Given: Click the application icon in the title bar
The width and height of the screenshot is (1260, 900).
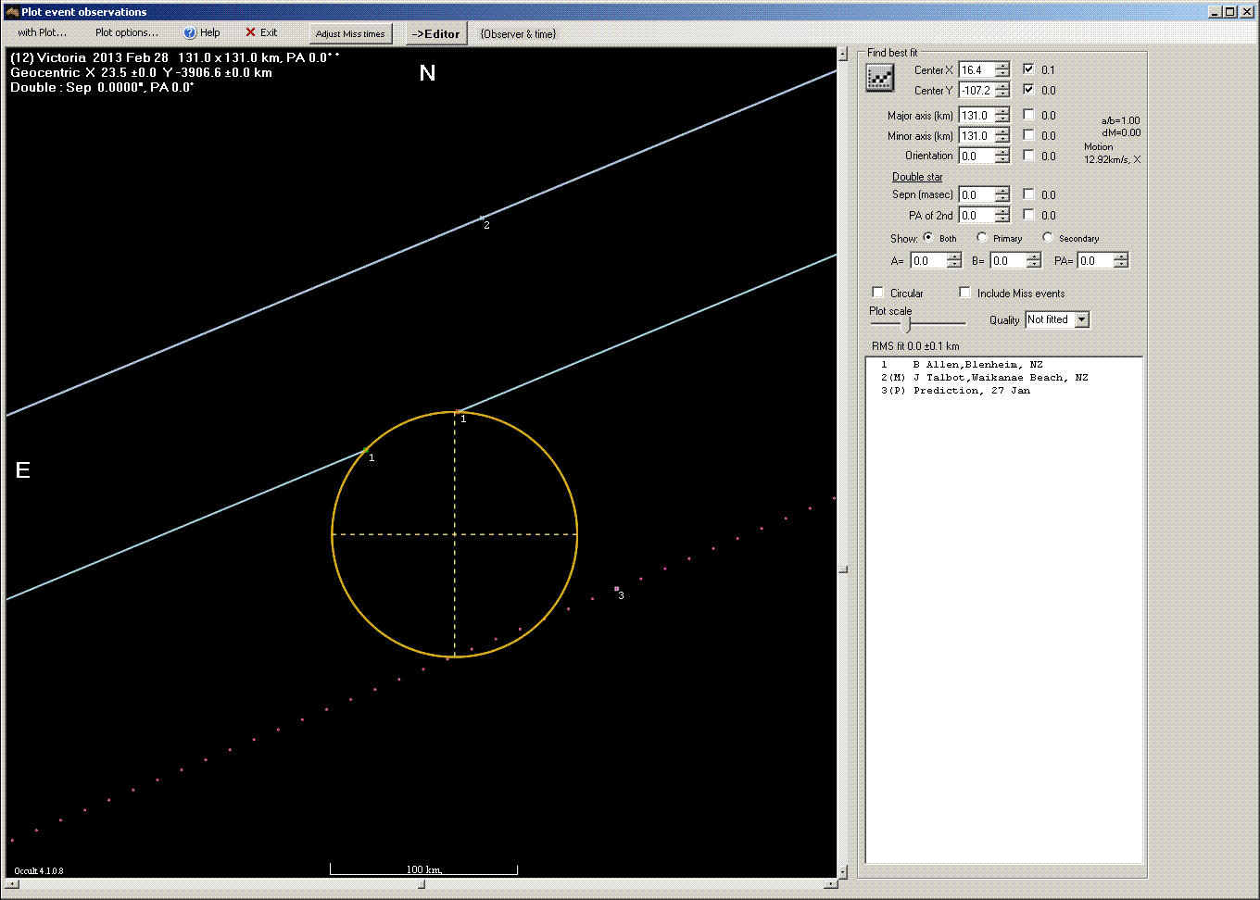Looking at the screenshot, I should click(12, 12).
